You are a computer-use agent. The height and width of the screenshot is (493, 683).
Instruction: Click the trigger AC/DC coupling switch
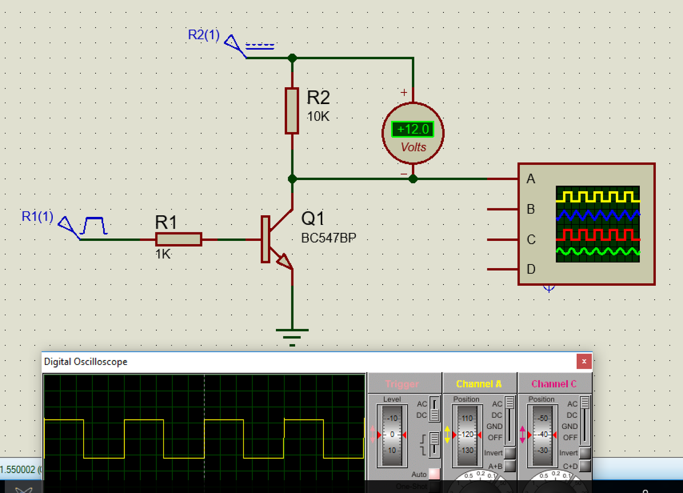tap(435, 409)
